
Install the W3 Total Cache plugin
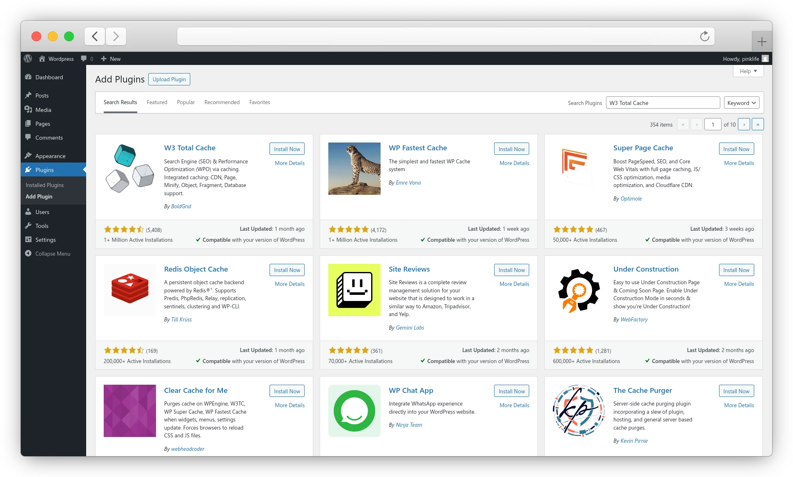287,149
